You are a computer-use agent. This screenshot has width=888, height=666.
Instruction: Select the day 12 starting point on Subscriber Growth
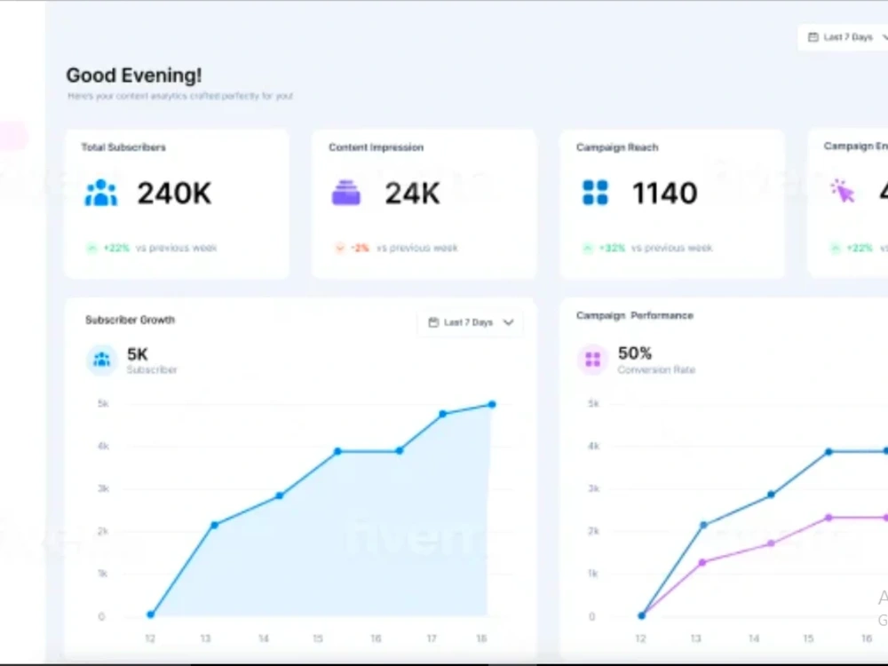coord(150,614)
